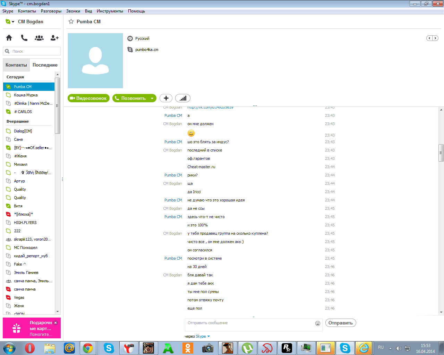The width and height of the screenshot is (444, 355).
Task: Click scroll down arrow of contact list
Action: point(58,312)
